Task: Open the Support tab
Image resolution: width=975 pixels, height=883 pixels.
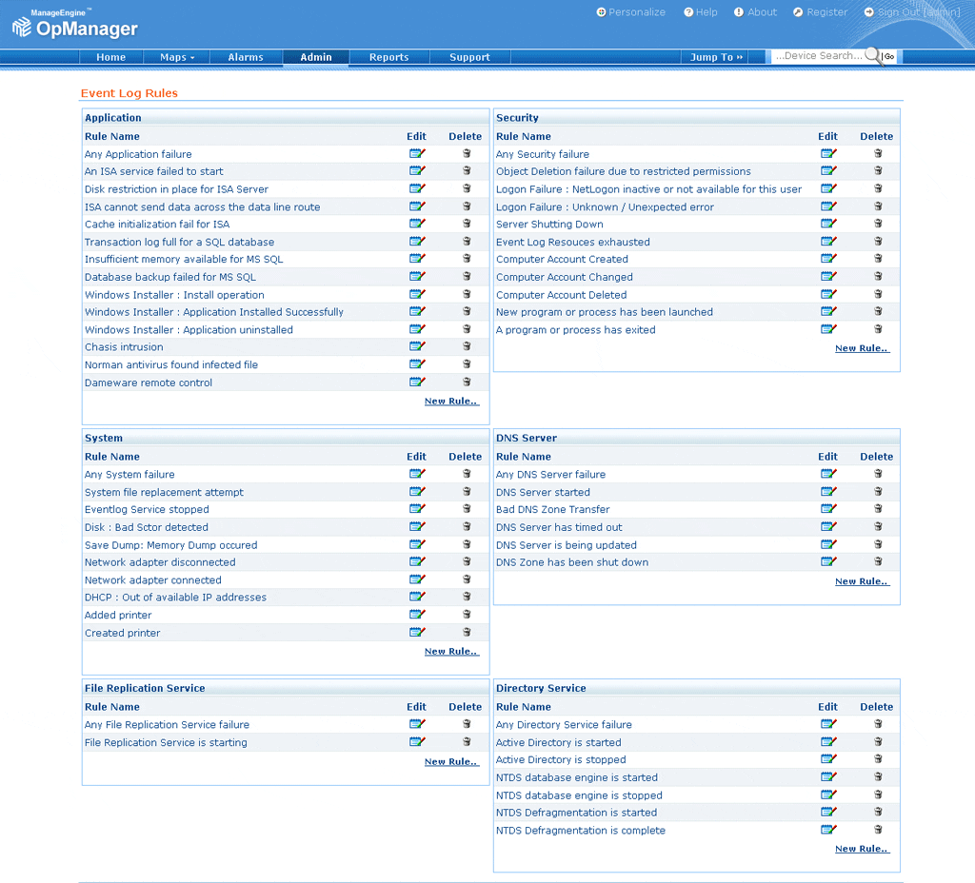Action: pyautogui.click(x=469, y=57)
